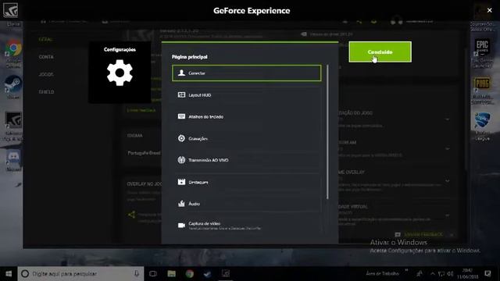The height and width of the screenshot is (281, 500).
Task: Expand the Game Overlay section chevron
Action: [x=448, y=180]
